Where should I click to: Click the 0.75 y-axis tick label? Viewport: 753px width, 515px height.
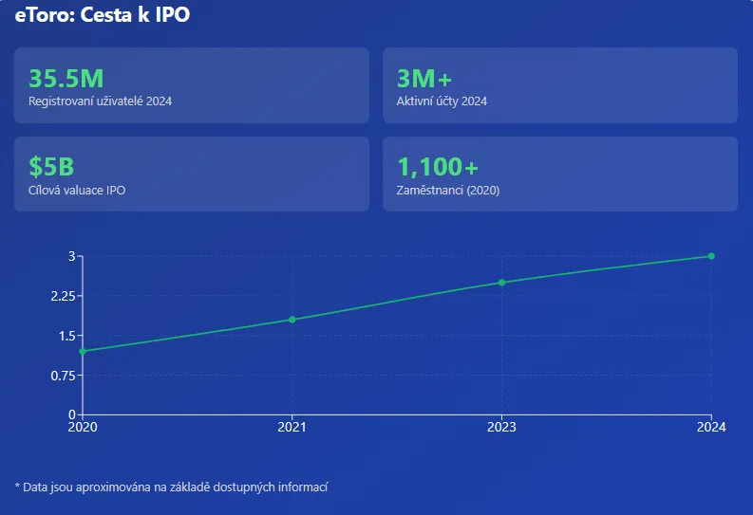coord(61,376)
